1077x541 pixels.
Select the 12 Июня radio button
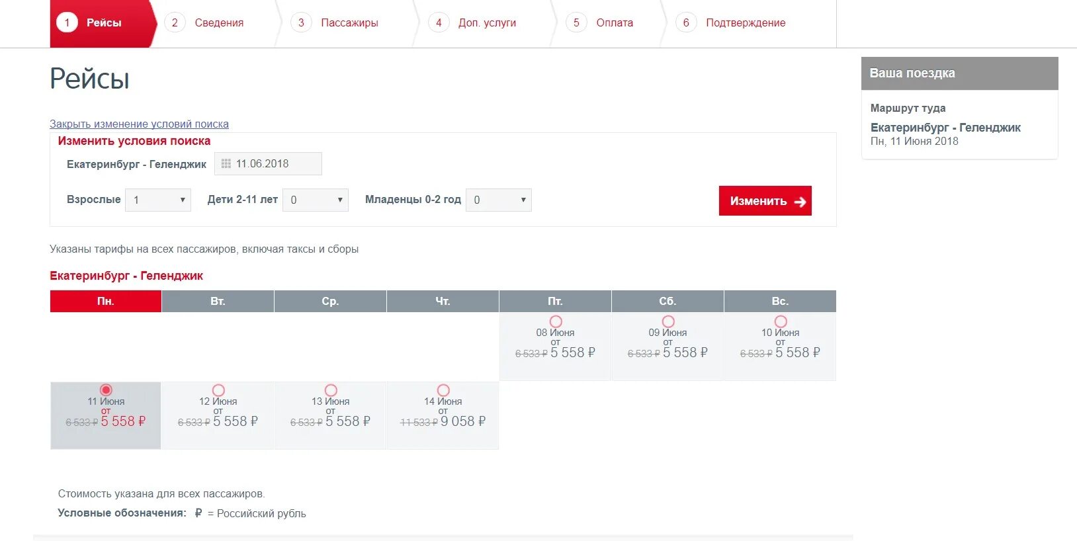pyautogui.click(x=218, y=390)
